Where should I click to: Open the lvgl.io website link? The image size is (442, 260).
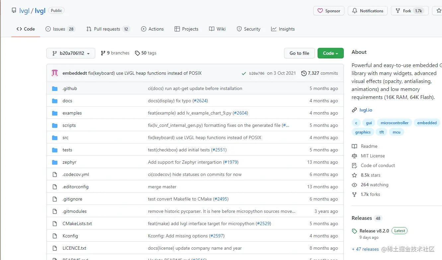[x=366, y=110]
